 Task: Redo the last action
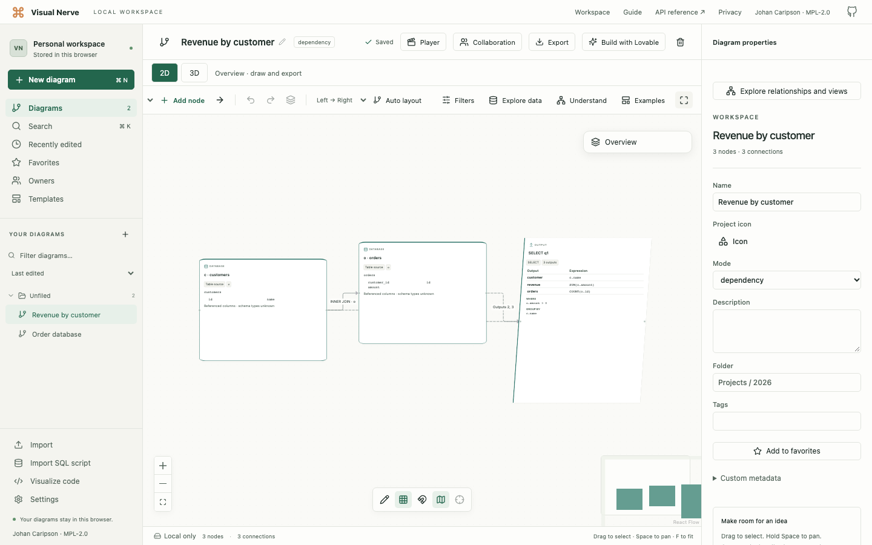pos(271,101)
